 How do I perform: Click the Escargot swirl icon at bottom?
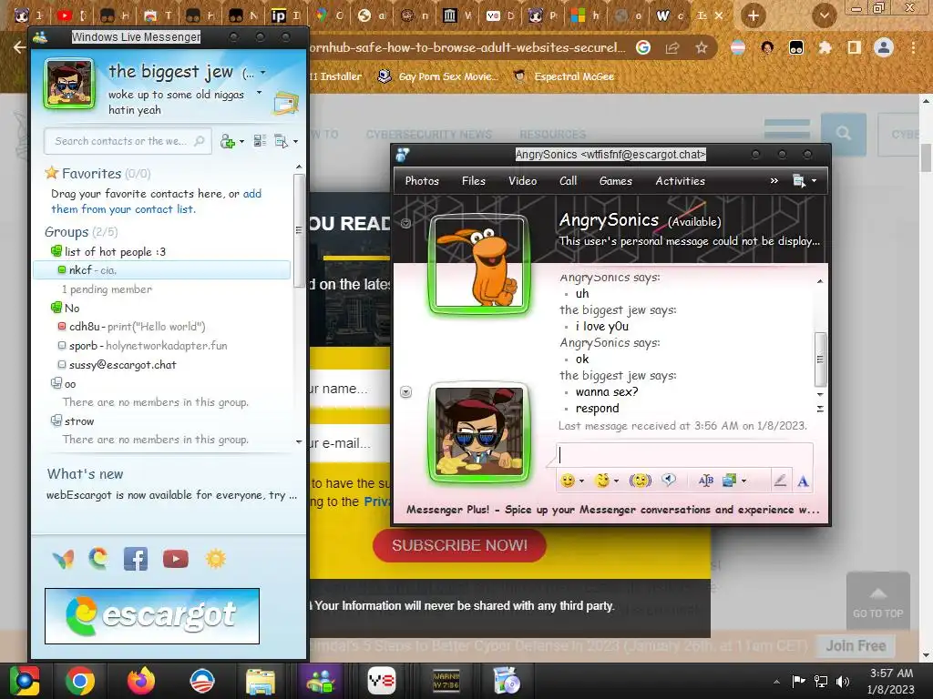point(98,558)
